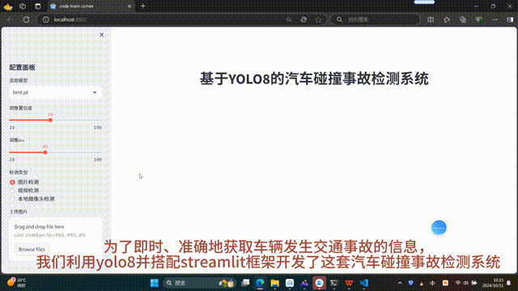Open Visual Studio Code from the taskbar

364,283
